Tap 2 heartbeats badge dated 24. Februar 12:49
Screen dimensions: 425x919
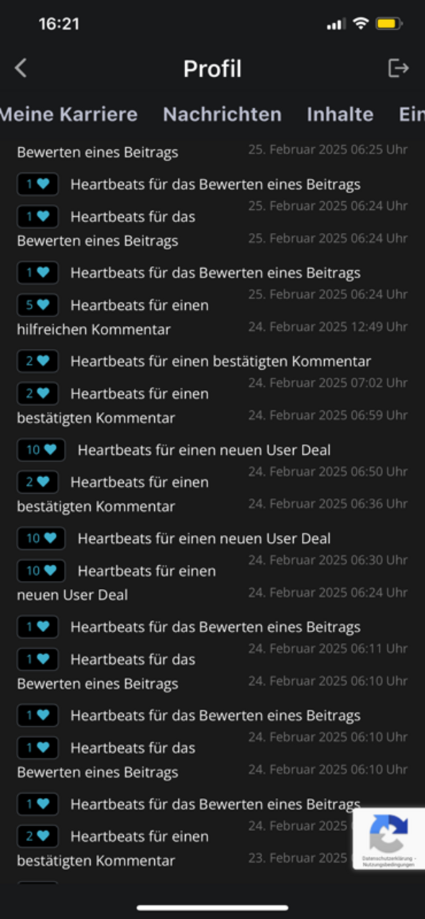37,360
